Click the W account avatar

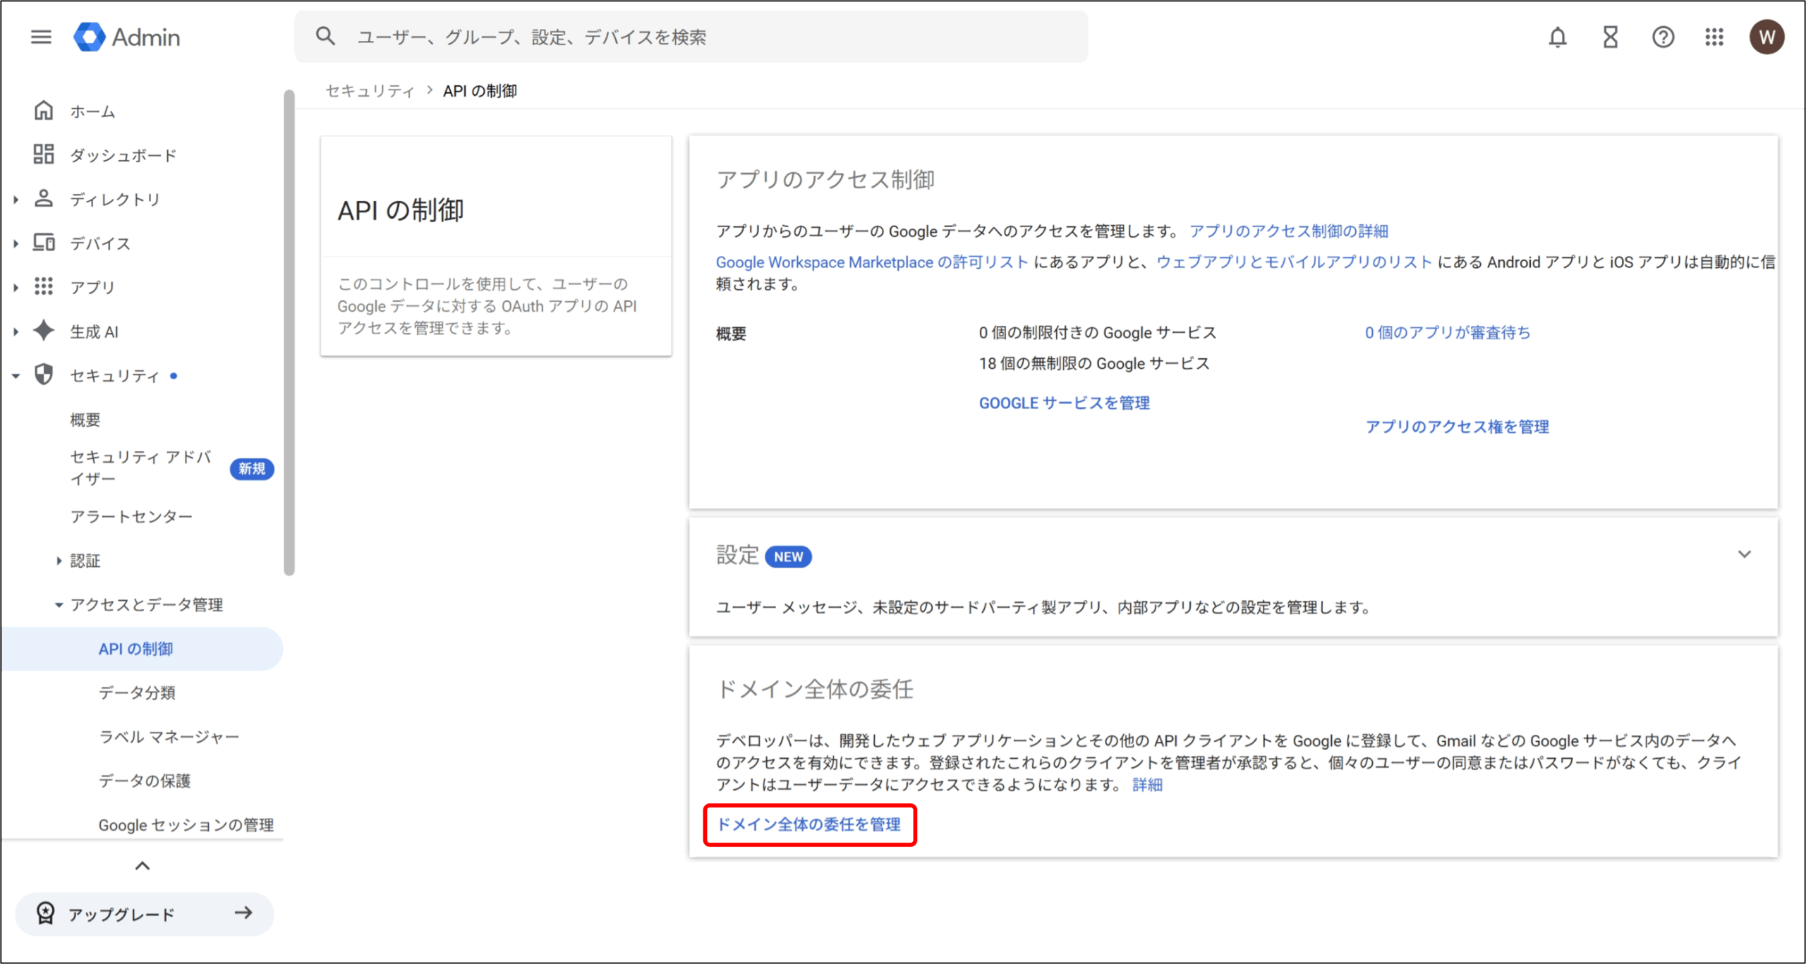click(x=1766, y=37)
